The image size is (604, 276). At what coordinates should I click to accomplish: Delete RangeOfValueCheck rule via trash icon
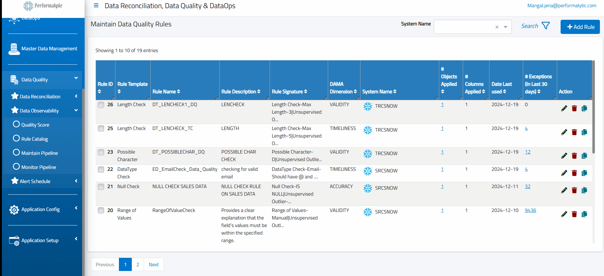(x=574, y=214)
